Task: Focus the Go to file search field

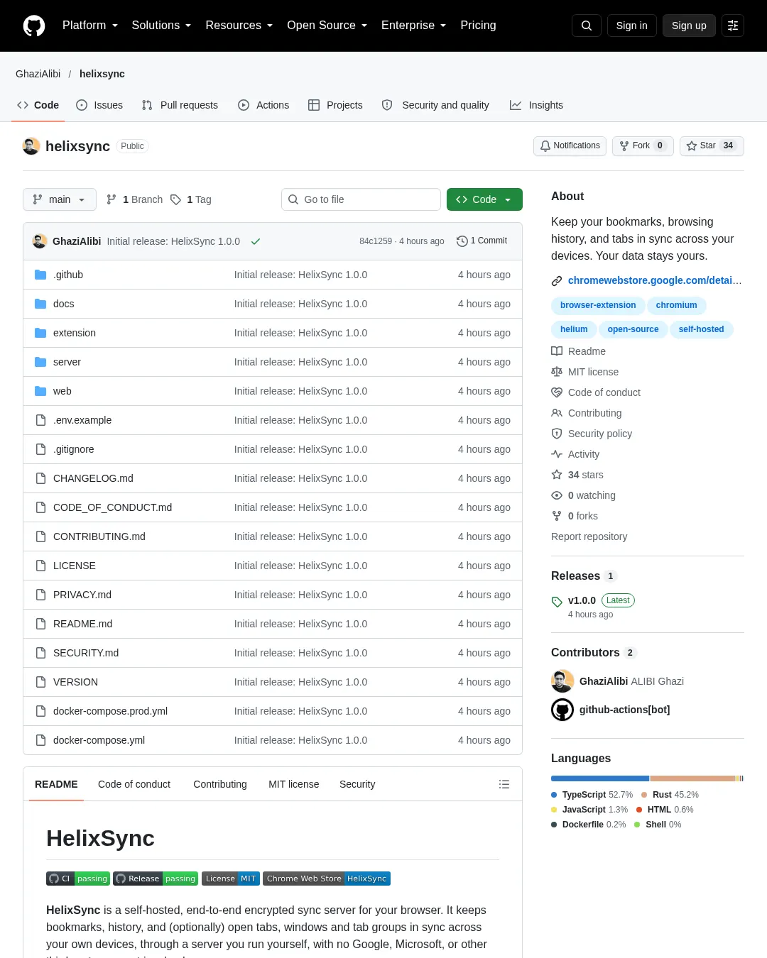Action: pyautogui.click(x=361, y=199)
